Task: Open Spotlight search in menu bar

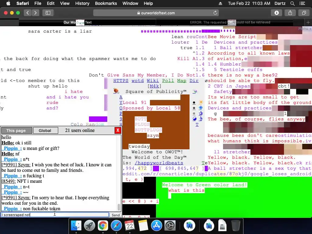Action: tap(292, 3)
